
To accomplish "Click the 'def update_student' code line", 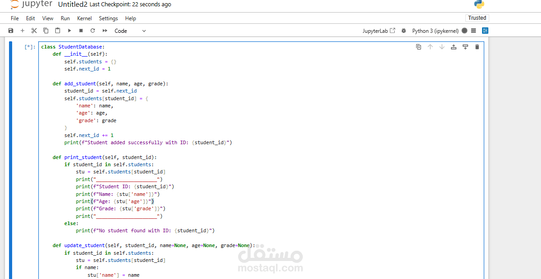I will tap(154, 246).
